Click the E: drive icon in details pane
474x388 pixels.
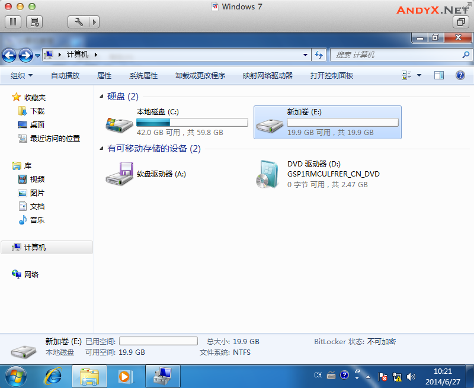[24, 351]
